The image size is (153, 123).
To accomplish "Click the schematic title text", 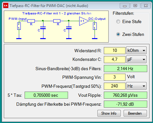I will 57,13.
